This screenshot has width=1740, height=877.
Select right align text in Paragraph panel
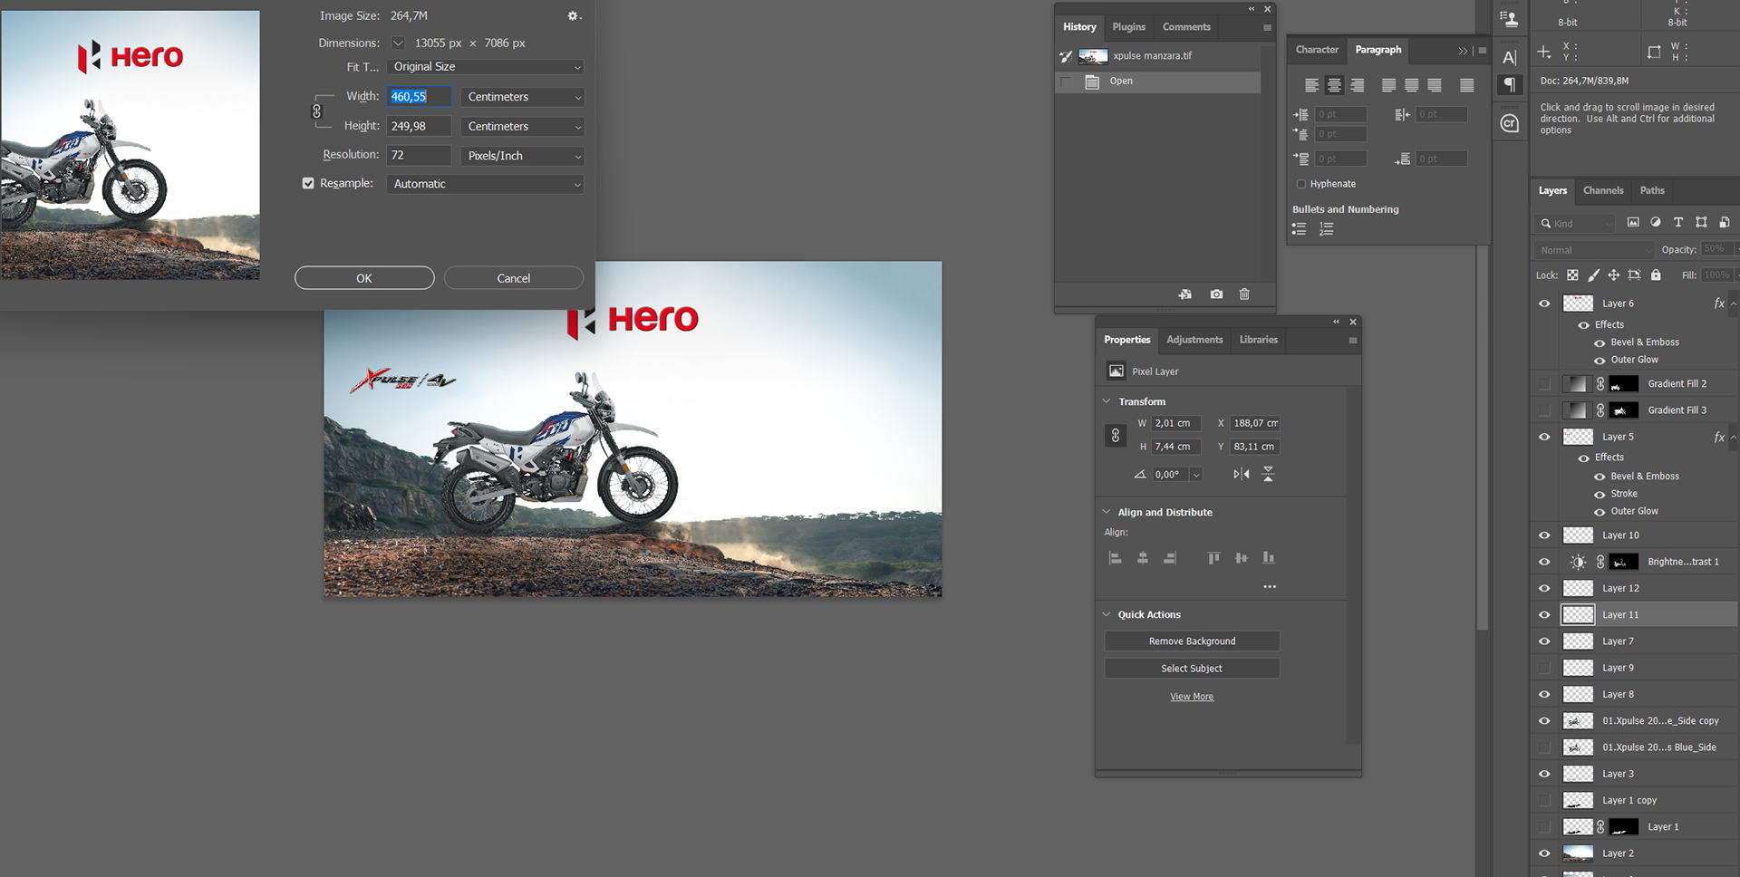pos(1357,85)
